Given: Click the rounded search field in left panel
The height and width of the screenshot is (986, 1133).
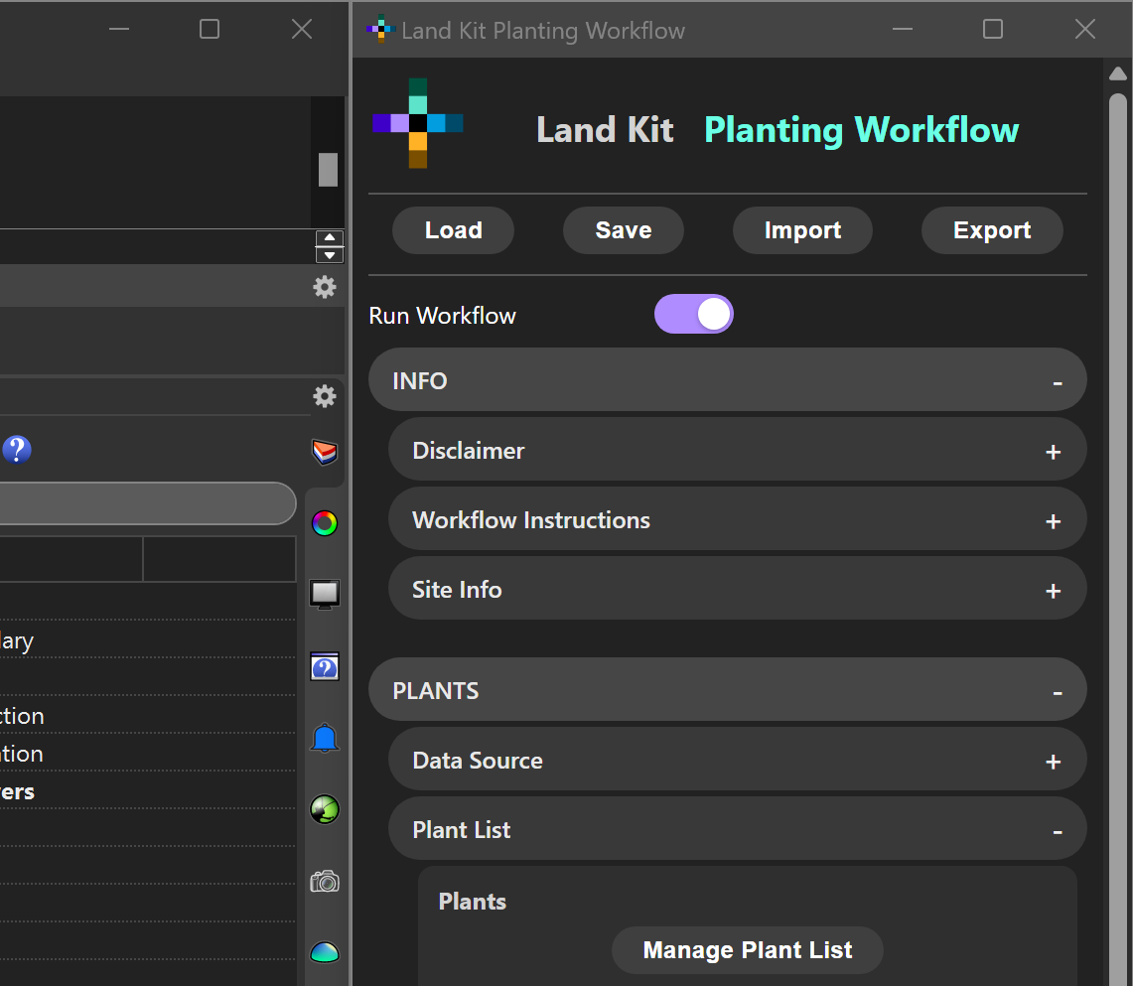Looking at the screenshot, I should tap(147, 503).
